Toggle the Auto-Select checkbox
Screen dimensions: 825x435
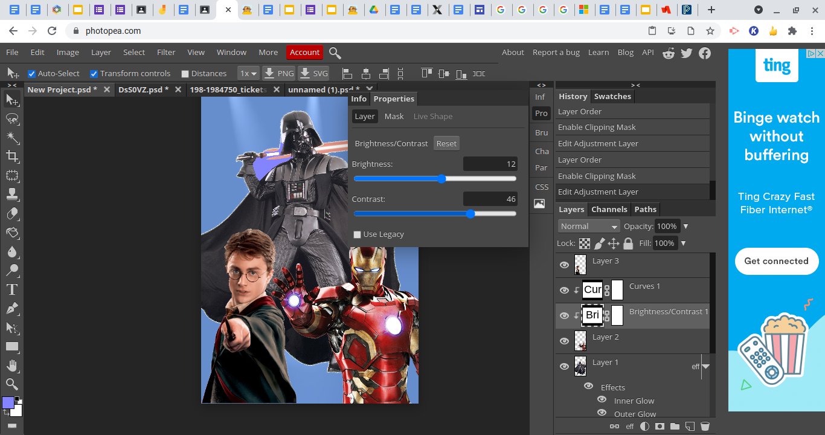coord(32,74)
